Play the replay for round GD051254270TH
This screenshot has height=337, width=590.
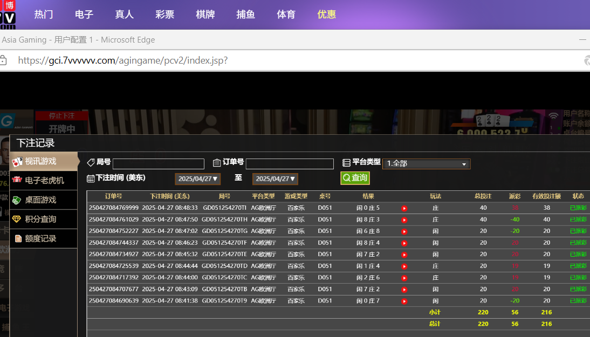404,220
